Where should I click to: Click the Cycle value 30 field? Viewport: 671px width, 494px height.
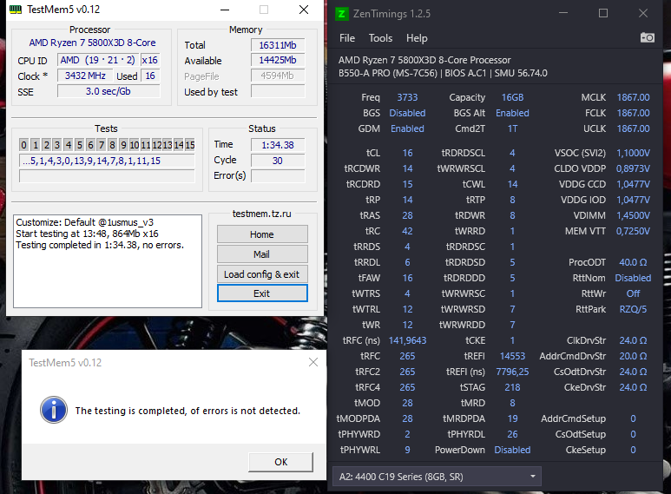[x=278, y=161]
